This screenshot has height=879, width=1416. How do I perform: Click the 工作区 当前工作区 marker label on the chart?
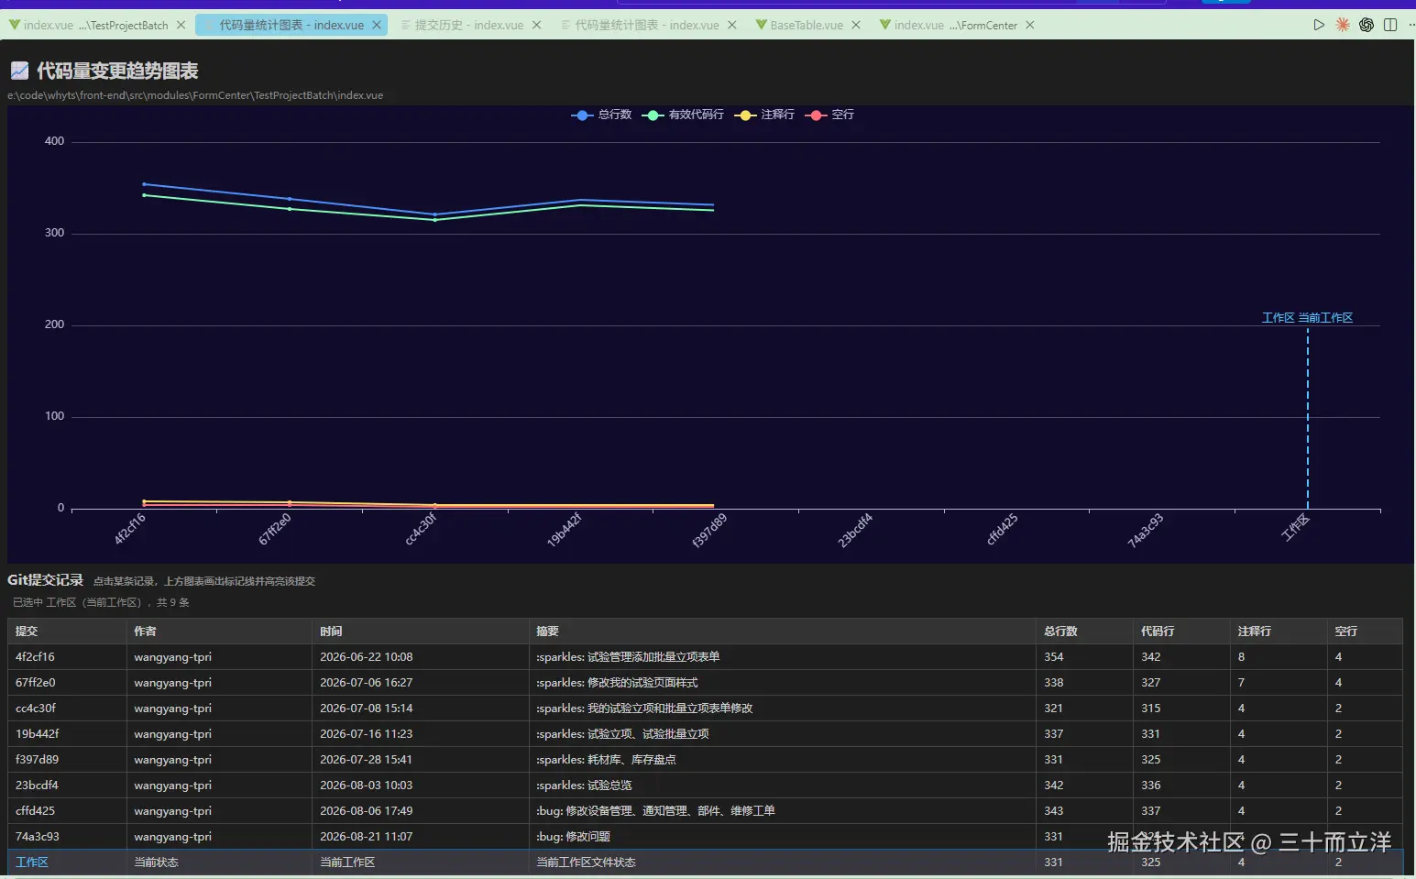click(x=1307, y=318)
